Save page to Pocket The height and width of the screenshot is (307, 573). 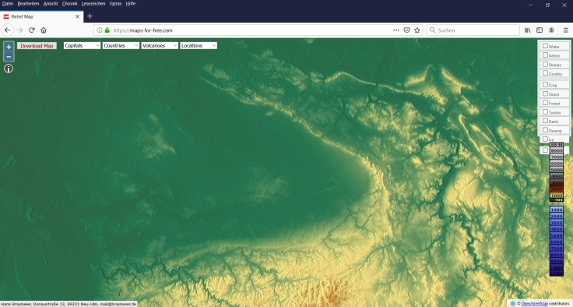[x=406, y=30]
